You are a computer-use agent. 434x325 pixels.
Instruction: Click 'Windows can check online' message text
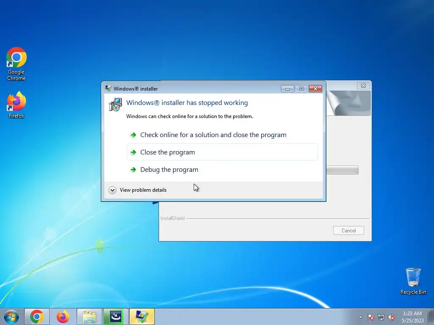tap(189, 116)
